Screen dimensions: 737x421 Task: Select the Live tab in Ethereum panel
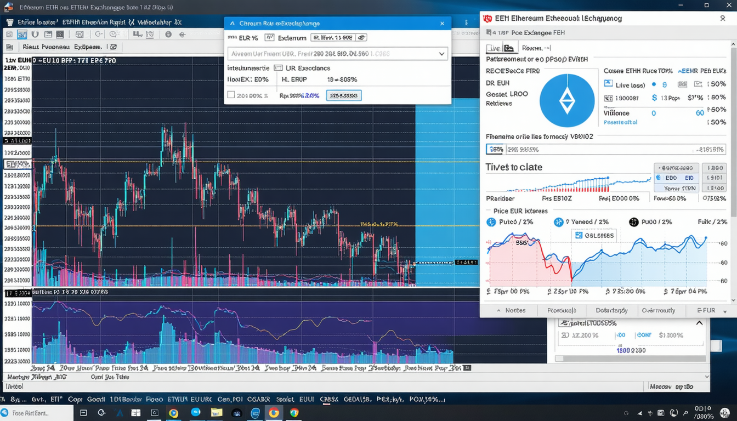[493, 48]
